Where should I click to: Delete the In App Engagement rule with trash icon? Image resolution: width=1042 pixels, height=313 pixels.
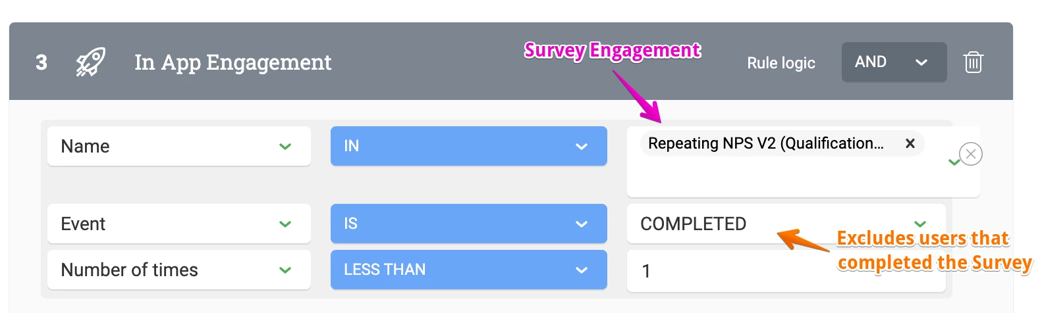coord(973,62)
